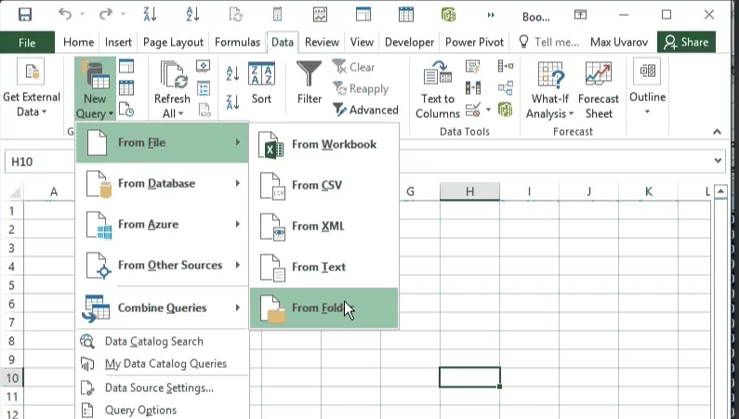Image resolution: width=739 pixels, height=419 pixels.
Task: Click the Advanced filter button
Action: 364,110
